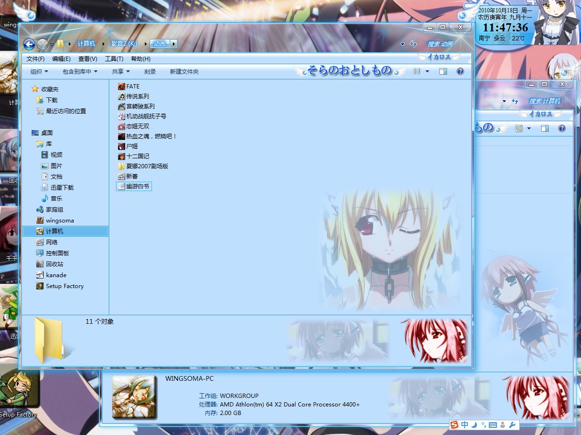Click the Sogou Pinyin logo in the tray
This screenshot has height=435, width=581.
pos(454,425)
